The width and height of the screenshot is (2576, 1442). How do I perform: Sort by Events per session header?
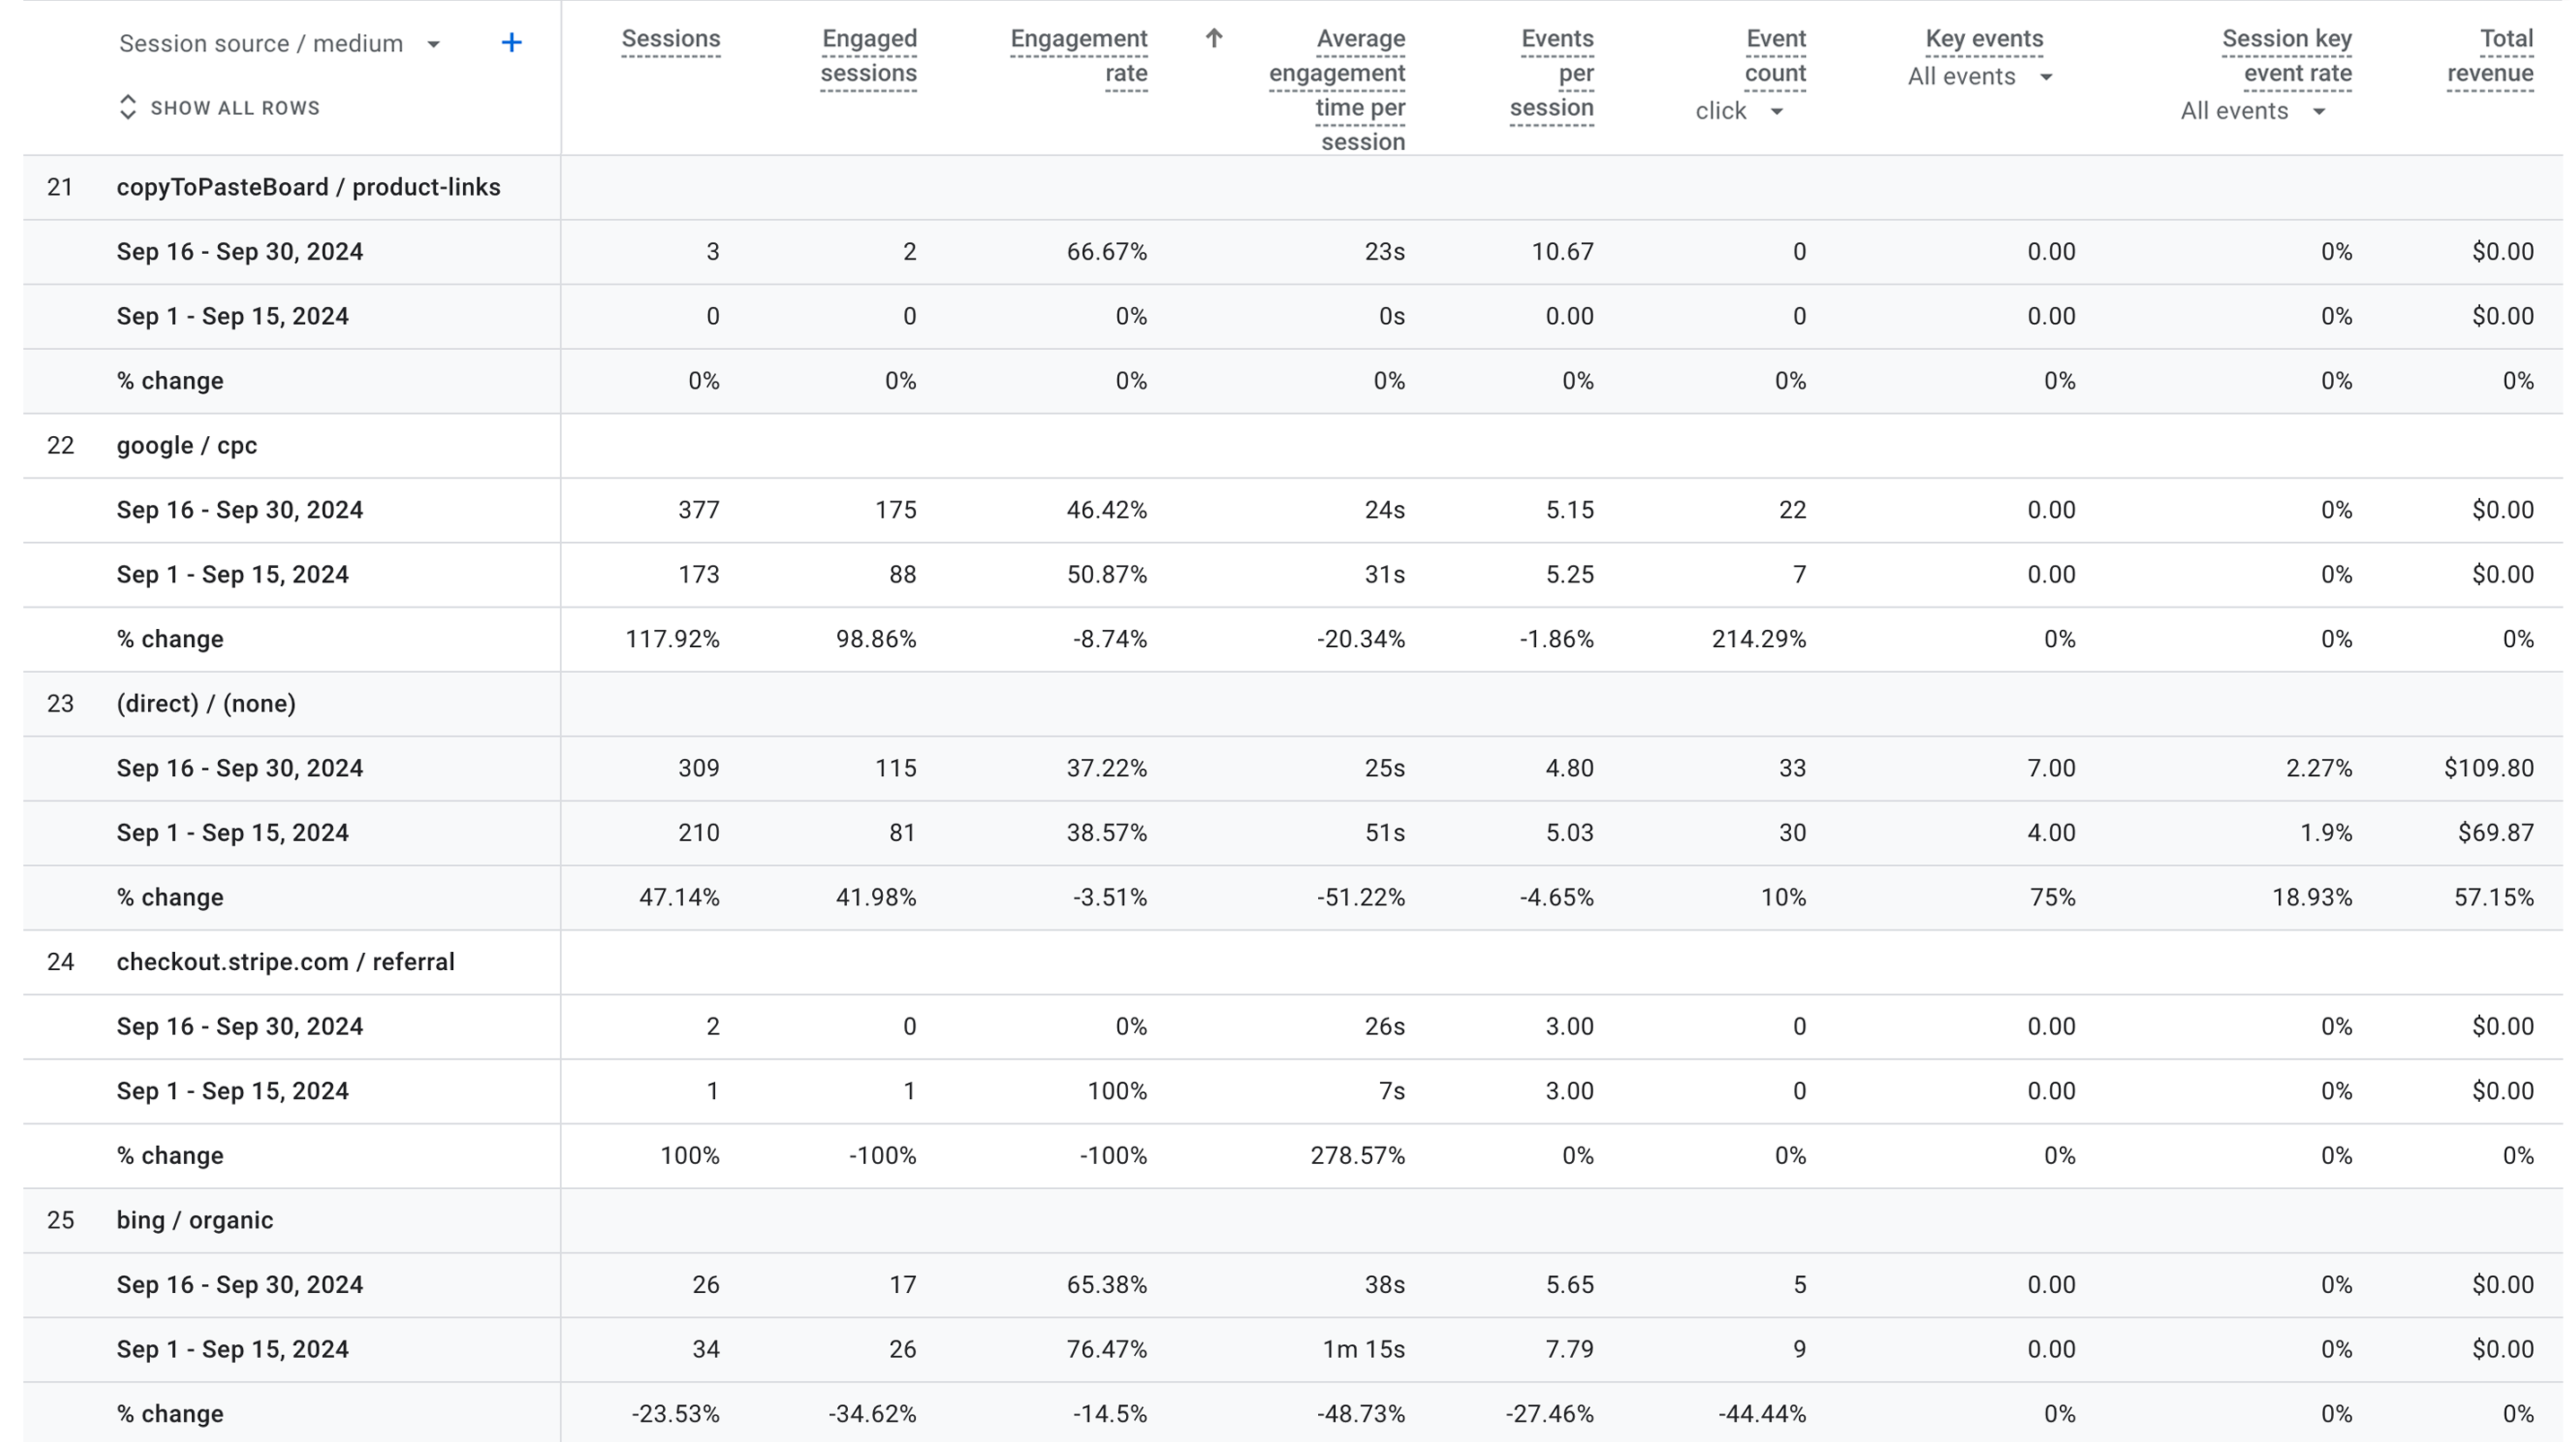1552,73
